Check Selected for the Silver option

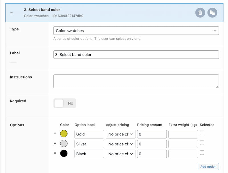pos(202,143)
